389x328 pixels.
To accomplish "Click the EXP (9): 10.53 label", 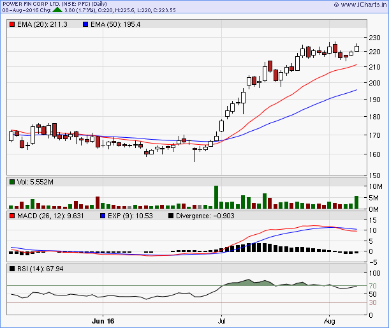I will tap(130, 216).
